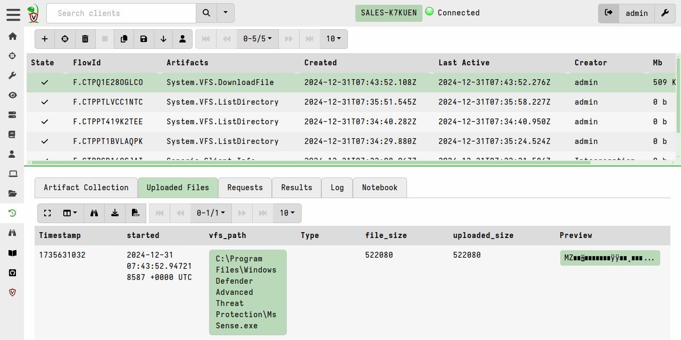Screen dimensions: 681x340
Task: Export the uploads table with the CSV icon
Action: point(136,213)
